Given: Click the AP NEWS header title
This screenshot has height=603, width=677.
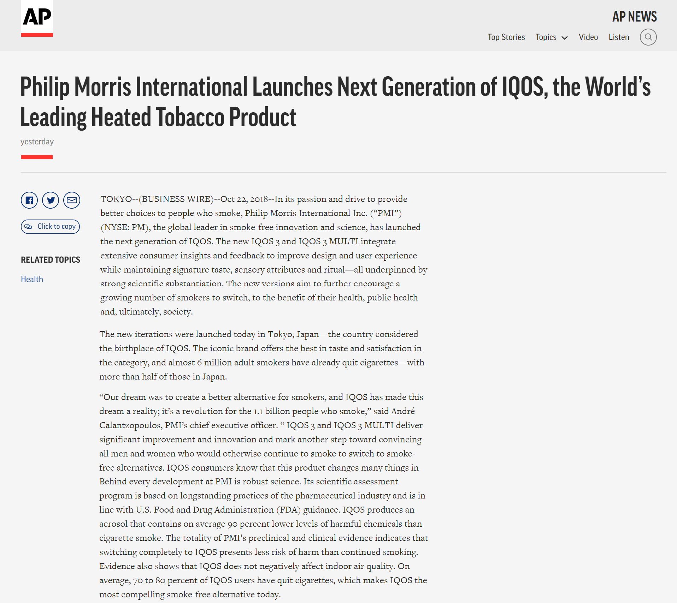Looking at the screenshot, I should pos(635,17).
